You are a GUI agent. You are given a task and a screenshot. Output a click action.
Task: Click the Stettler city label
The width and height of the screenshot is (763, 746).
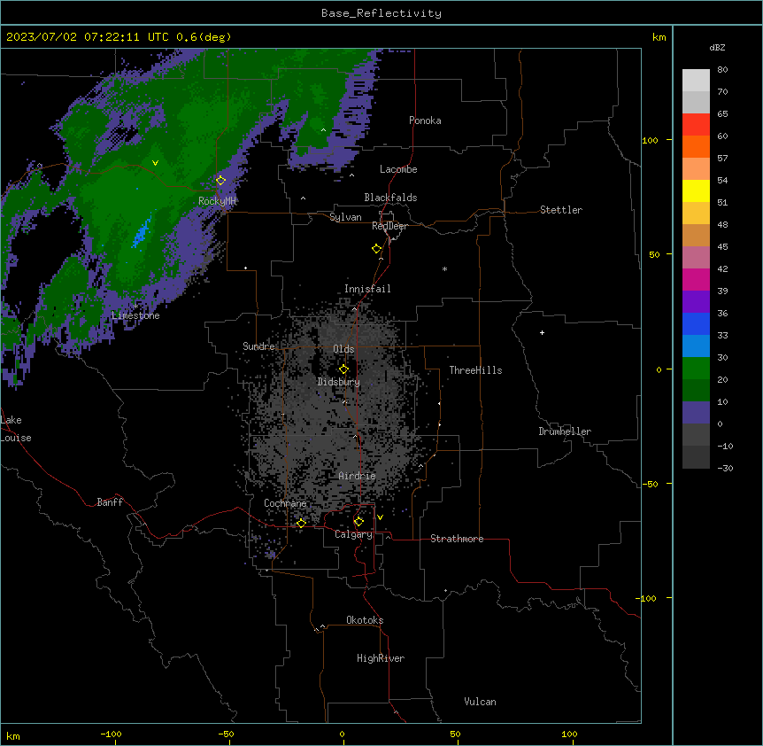[x=561, y=210]
